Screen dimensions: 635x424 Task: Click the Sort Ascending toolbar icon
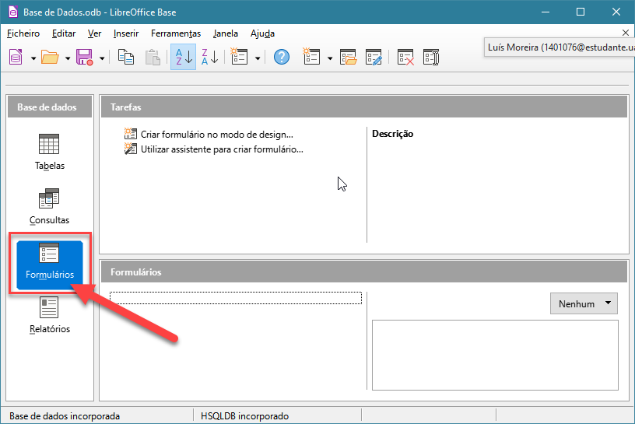[183, 57]
